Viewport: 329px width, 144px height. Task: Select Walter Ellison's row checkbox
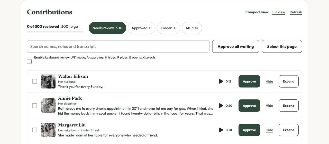click(x=34, y=81)
